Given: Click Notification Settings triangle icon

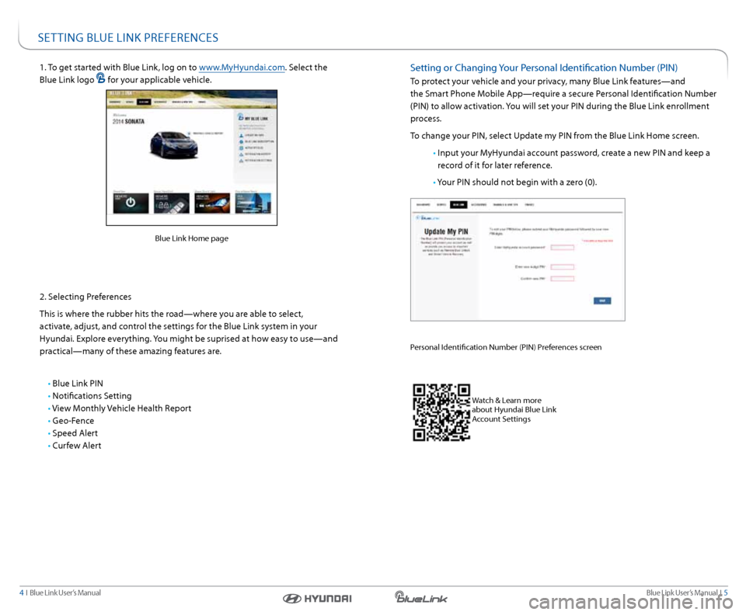Looking at the screenshot, I should point(241,160).
